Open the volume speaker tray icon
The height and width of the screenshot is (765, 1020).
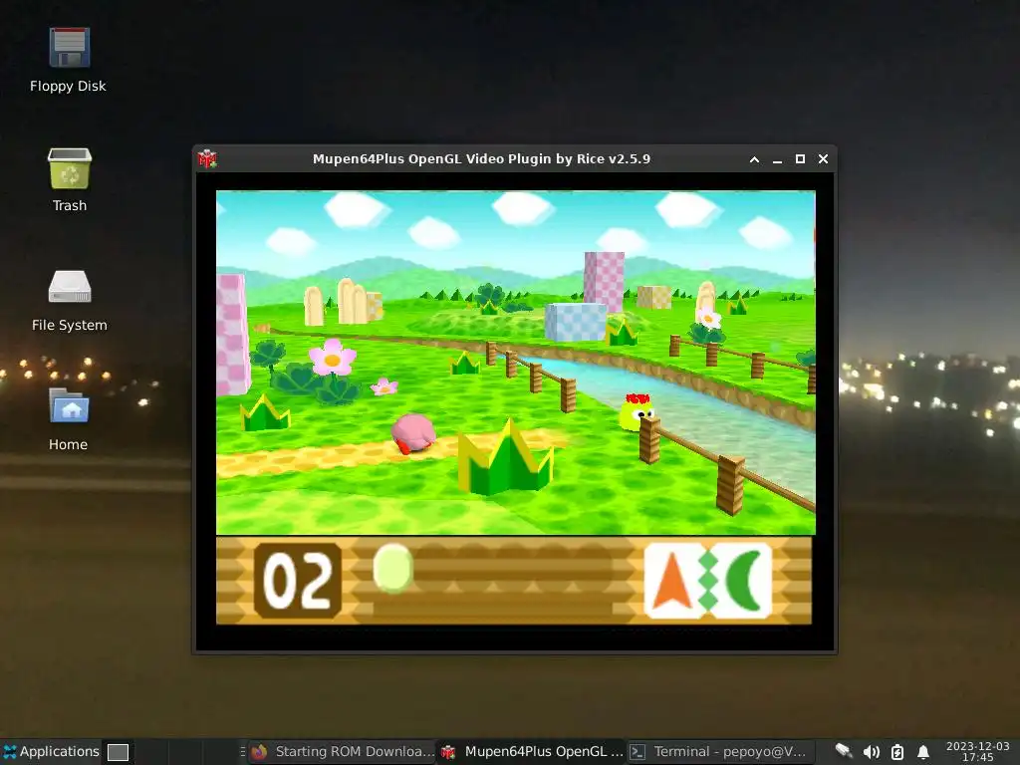(x=871, y=752)
